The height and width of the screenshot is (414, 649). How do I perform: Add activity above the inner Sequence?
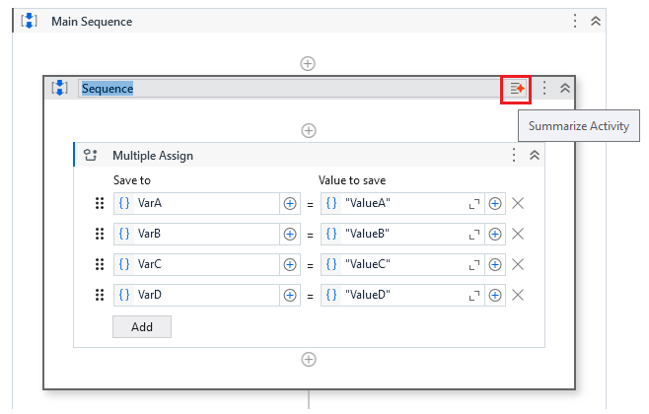pyautogui.click(x=308, y=64)
